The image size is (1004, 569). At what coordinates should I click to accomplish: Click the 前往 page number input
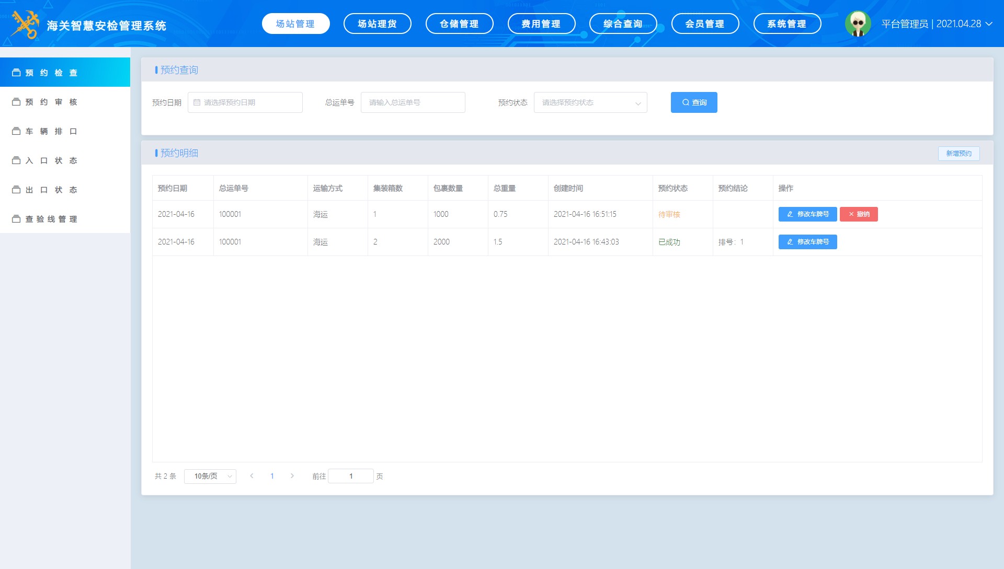[350, 476]
